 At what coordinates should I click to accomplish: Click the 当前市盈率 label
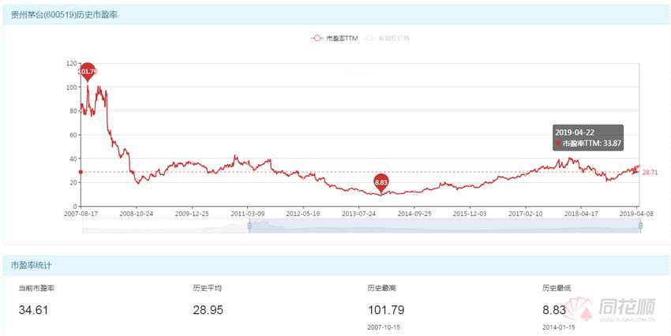click(x=36, y=289)
